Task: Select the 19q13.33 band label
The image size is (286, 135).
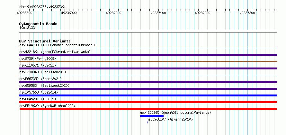Action: point(27,28)
